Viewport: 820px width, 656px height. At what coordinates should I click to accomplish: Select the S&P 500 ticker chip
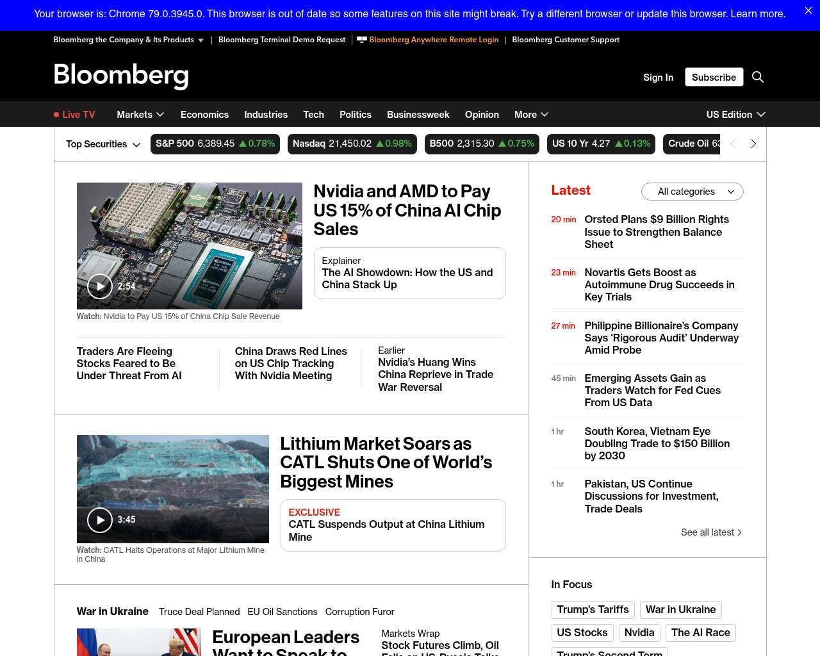tap(215, 144)
